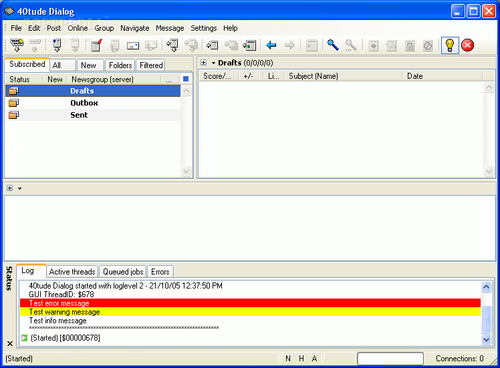Close the Status panel with the X
The image size is (500, 368).
[x=10, y=343]
